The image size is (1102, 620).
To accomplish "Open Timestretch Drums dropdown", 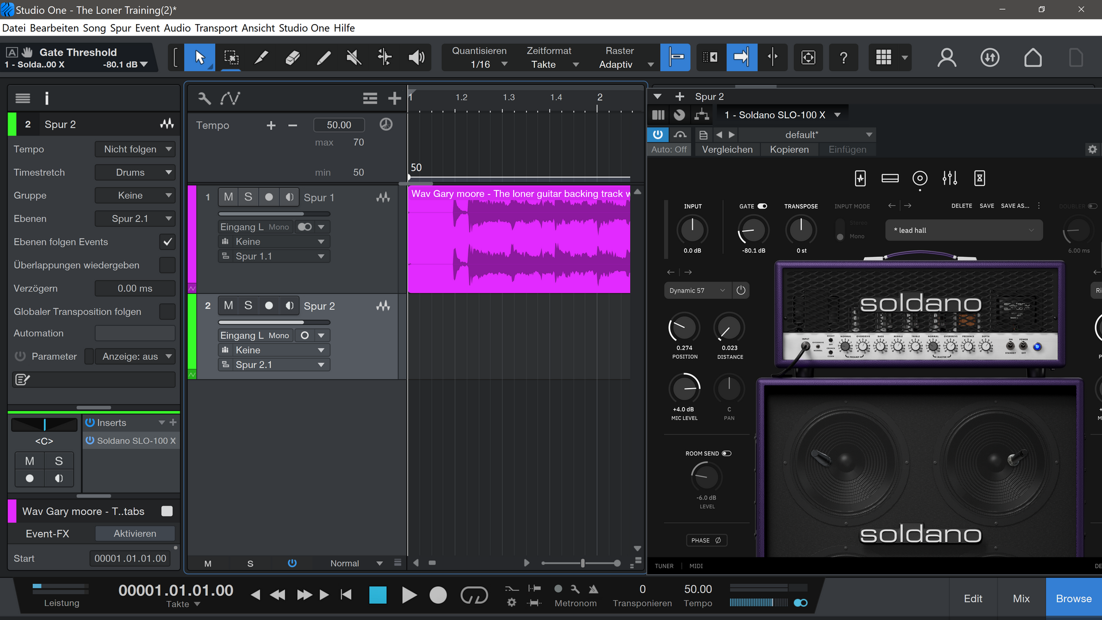I will click(x=135, y=172).
